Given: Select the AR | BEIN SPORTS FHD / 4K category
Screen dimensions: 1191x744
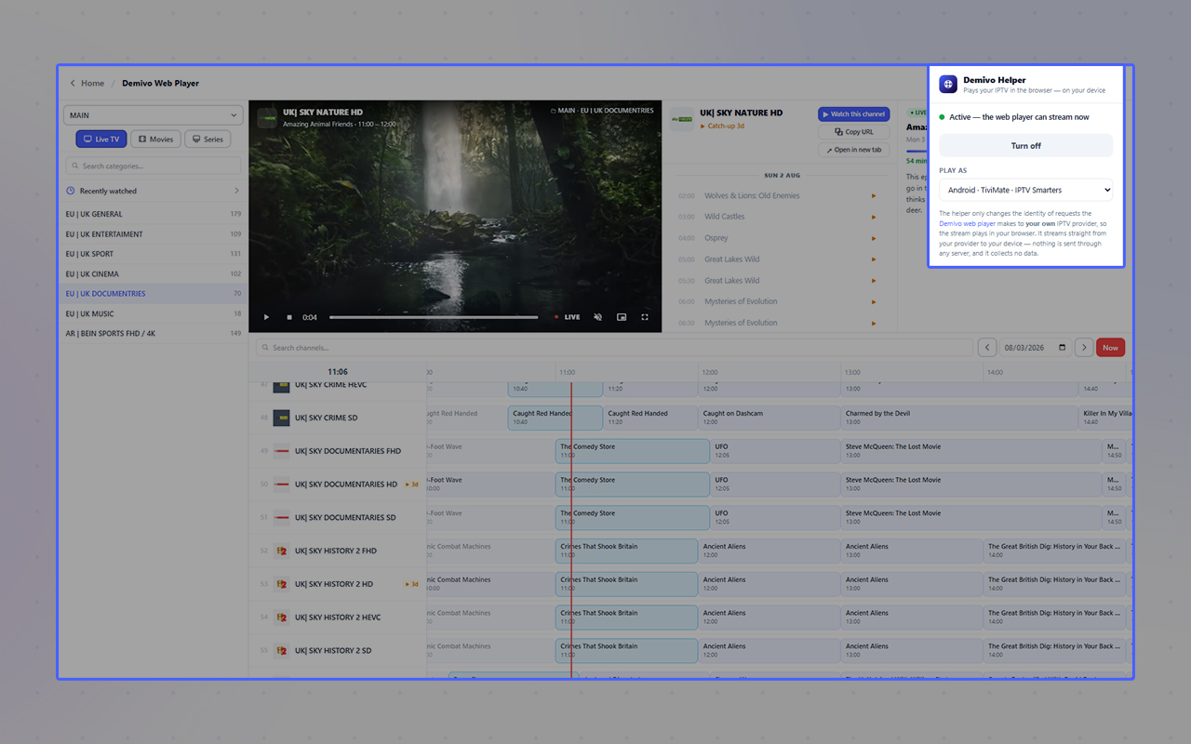Looking at the screenshot, I should (154, 333).
